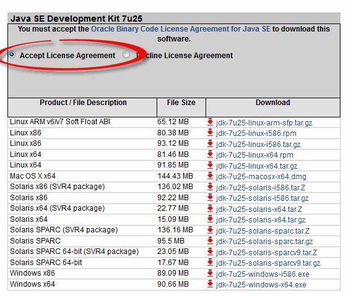
Task: Click jdk-7u25-solaris-x64.tar.gz link
Action: pyautogui.click(x=261, y=220)
